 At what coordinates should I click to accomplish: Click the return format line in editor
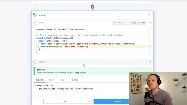[64, 47]
